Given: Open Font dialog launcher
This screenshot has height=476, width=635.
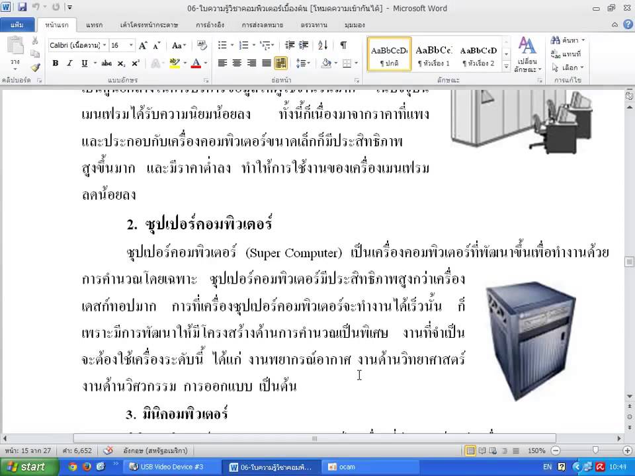Looking at the screenshot, I should (206, 80).
